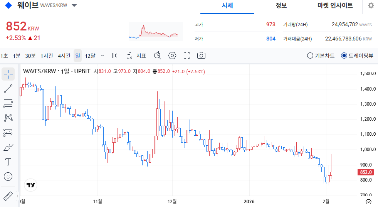378x207 pixels.
Task: Open the emoji sticker tool
Action: (8, 177)
